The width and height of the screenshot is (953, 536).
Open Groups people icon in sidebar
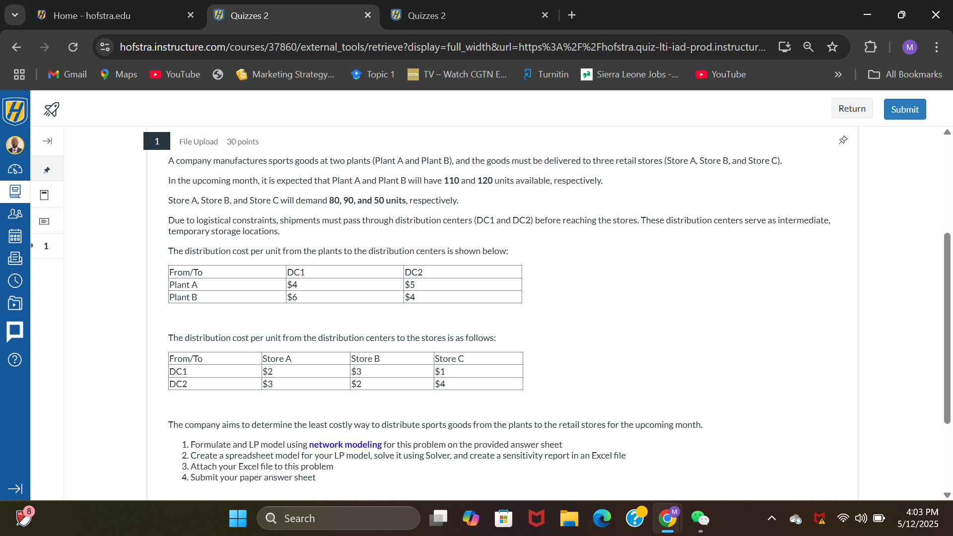tap(15, 214)
